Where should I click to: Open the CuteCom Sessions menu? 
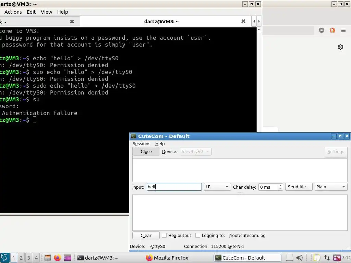point(141,143)
